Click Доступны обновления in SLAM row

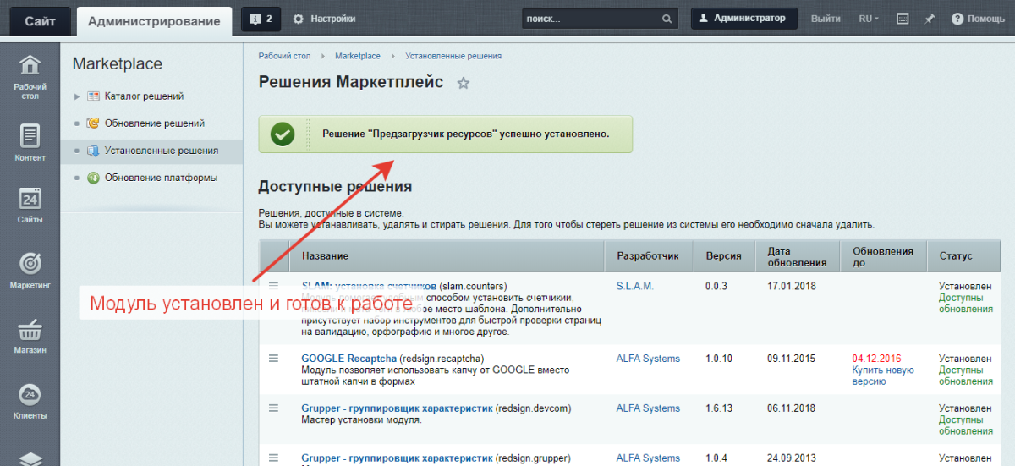pyautogui.click(x=966, y=304)
